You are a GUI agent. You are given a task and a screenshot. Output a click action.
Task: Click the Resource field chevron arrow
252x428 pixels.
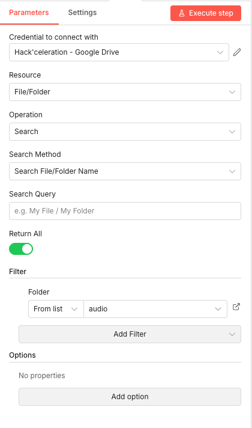[x=232, y=92]
